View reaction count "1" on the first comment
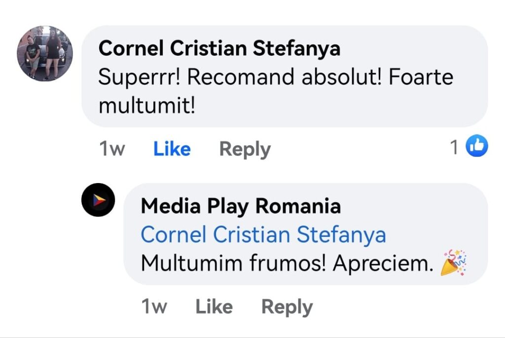 click(455, 147)
